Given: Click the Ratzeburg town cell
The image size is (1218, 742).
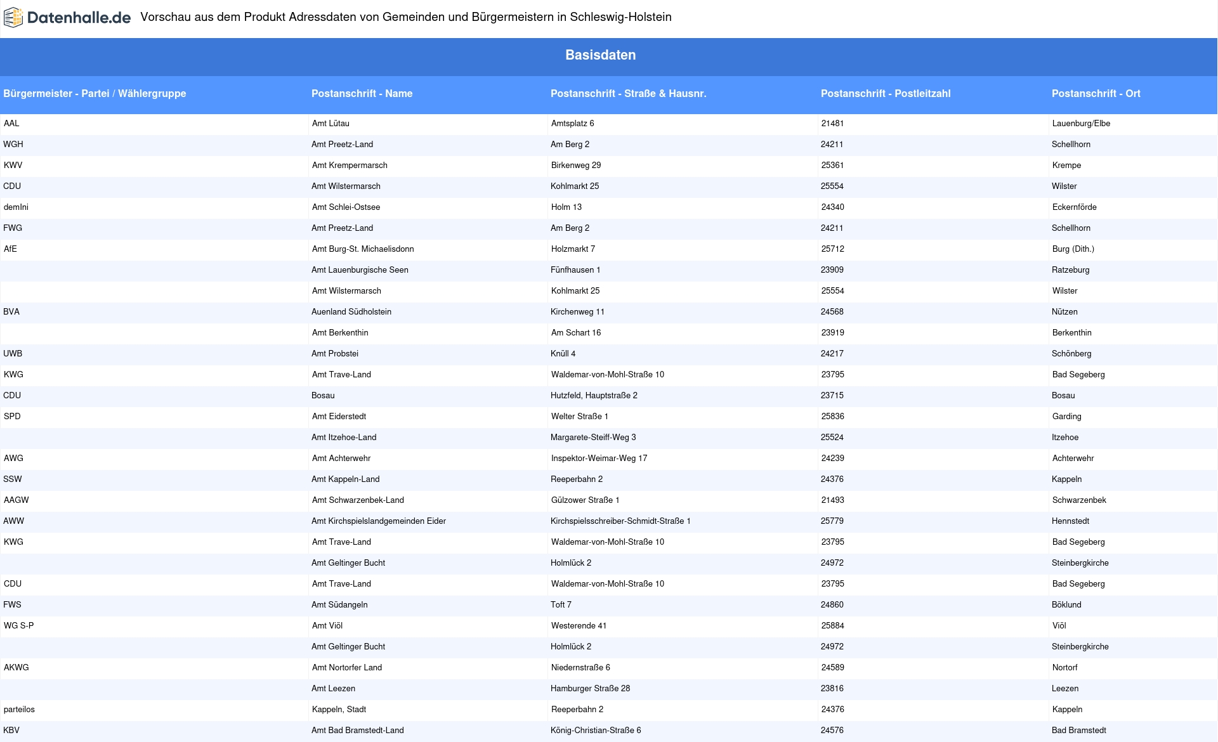Looking at the screenshot, I should 1070,270.
